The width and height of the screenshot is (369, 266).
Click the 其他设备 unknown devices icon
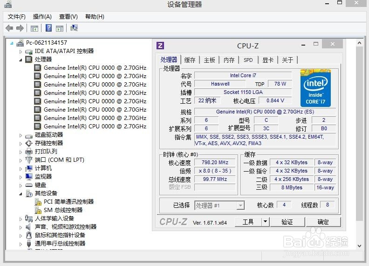(x=29, y=193)
